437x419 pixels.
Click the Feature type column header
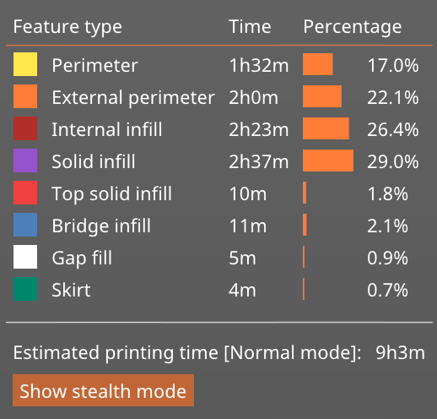point(67,28)
